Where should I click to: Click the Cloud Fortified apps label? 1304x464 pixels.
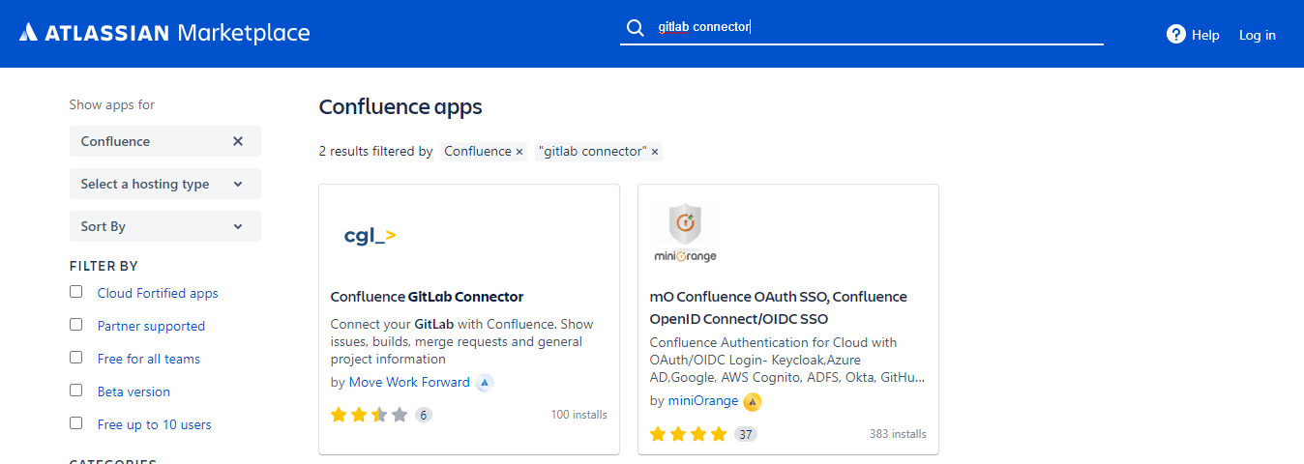158,293
